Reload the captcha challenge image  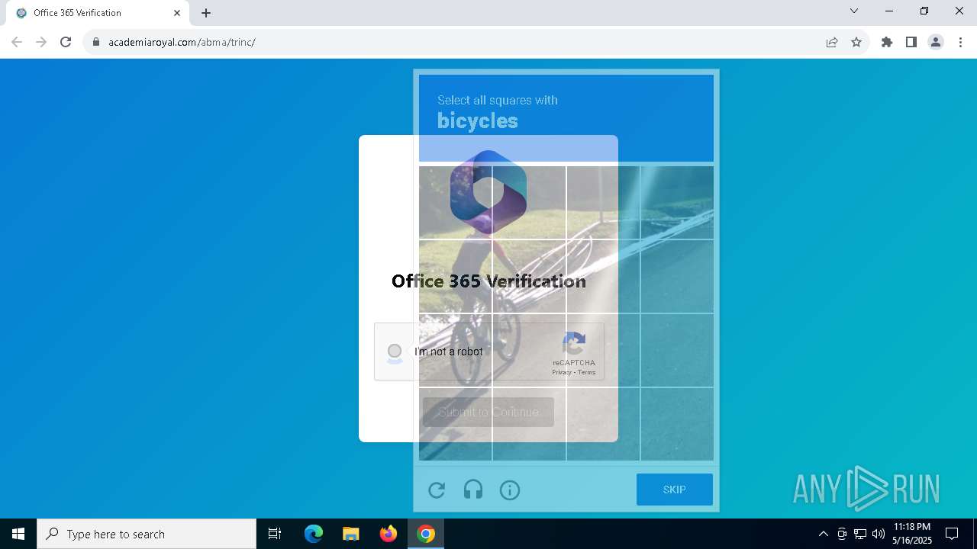coord(437,490)
